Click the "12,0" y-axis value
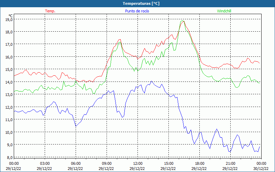275x172 pixels. (x=9, y=107)
